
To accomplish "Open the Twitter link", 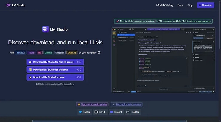I will 85,112.
